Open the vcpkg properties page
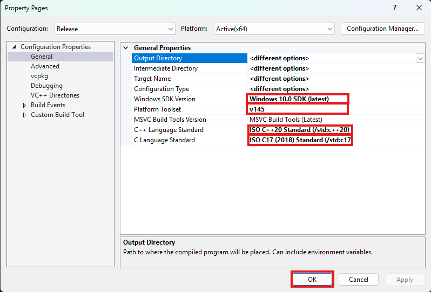 point(39,76)
